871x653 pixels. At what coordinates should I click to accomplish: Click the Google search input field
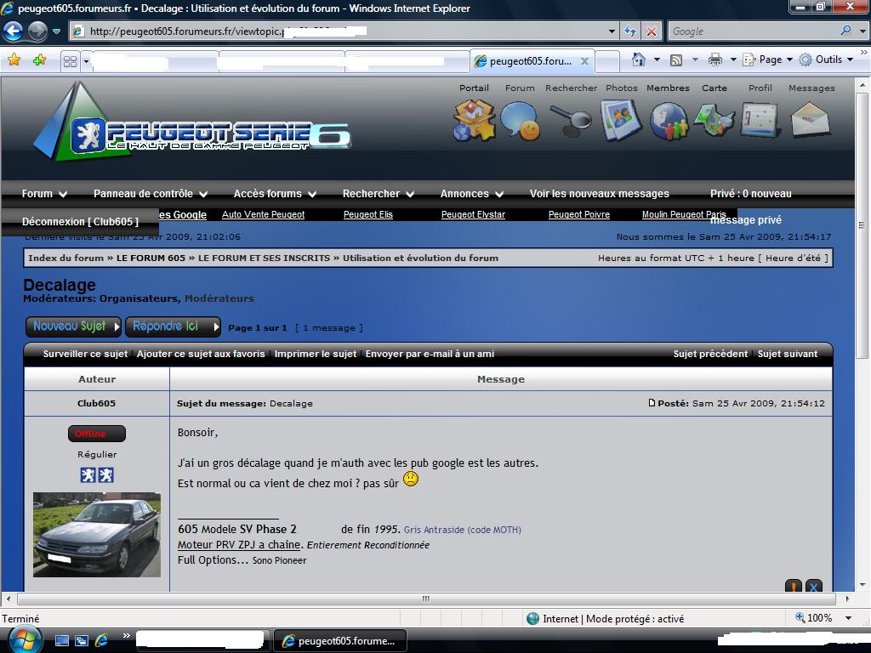[753, 31]
